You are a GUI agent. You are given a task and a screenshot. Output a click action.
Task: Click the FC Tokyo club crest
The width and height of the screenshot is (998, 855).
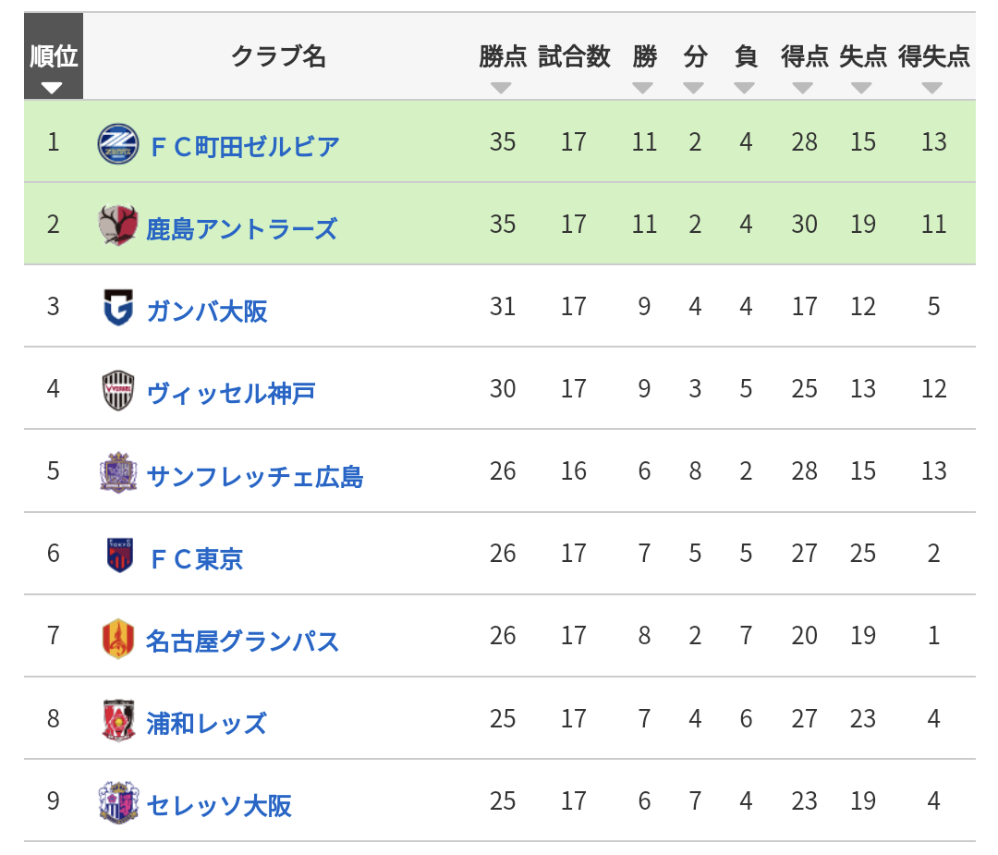coord(119,555)
